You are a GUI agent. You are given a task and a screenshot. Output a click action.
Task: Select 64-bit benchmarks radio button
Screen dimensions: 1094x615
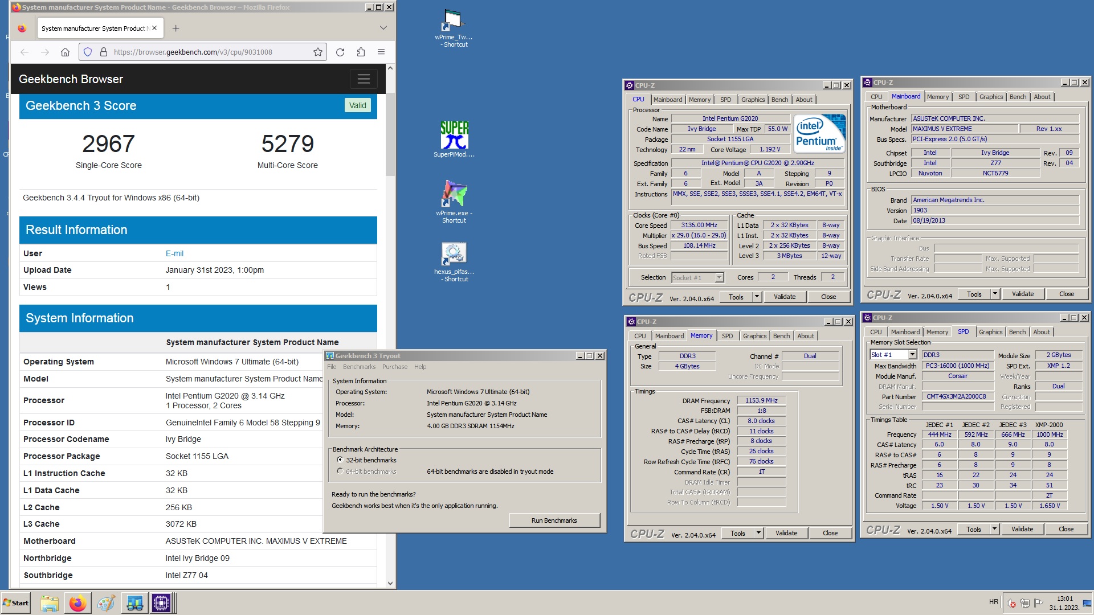pyautogui.click(x=340, y=471)
